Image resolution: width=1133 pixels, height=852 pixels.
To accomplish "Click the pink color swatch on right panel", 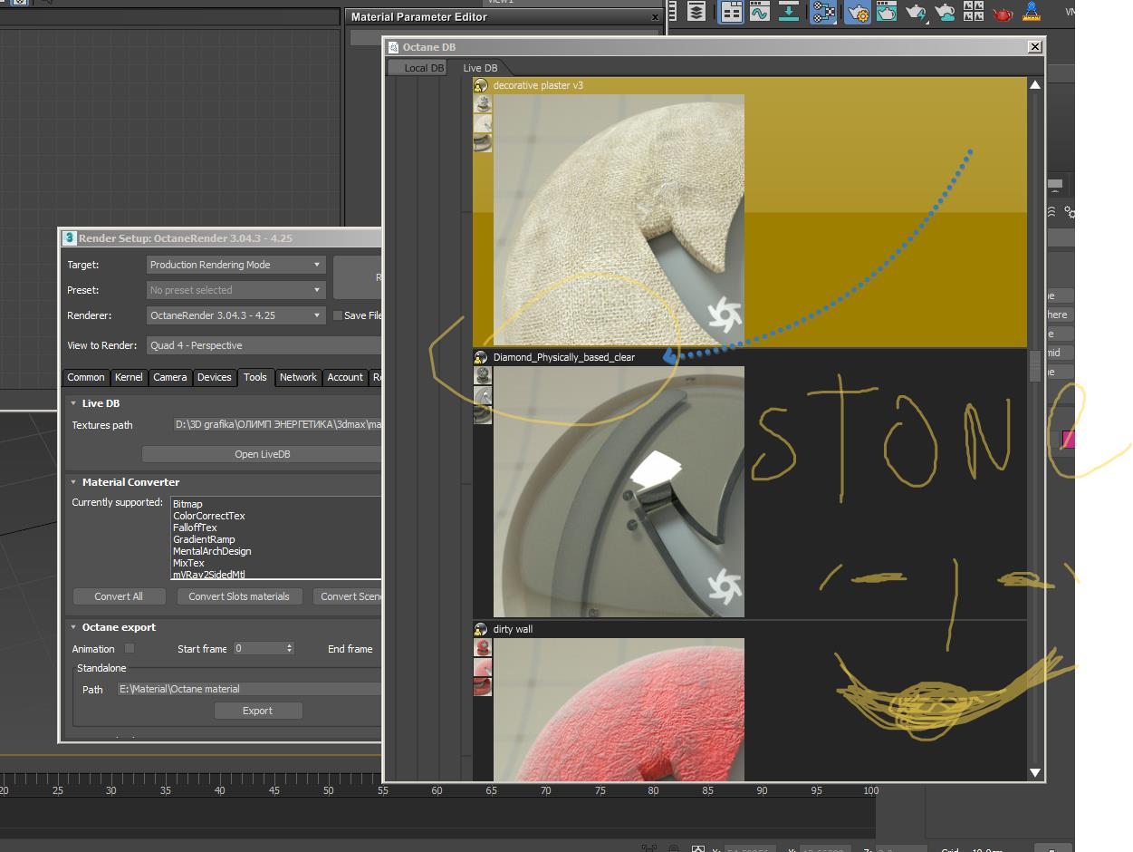I will point(1068,439).
